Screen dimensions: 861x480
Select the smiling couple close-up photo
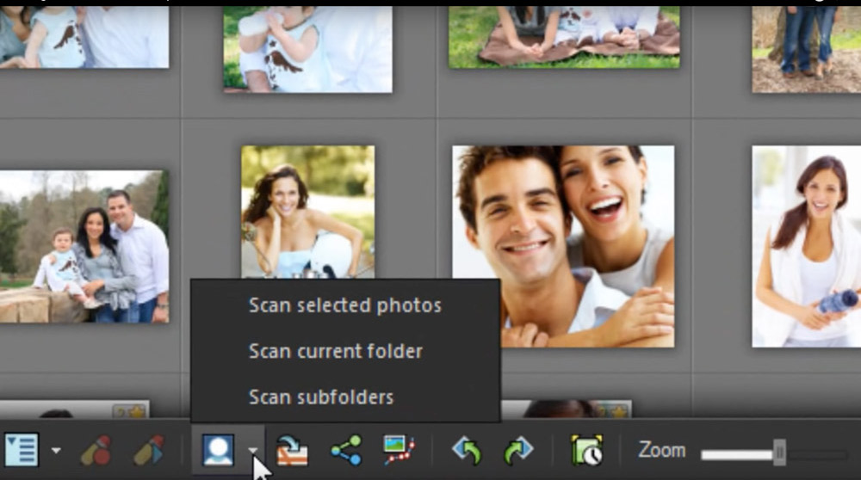pos(563,246)
